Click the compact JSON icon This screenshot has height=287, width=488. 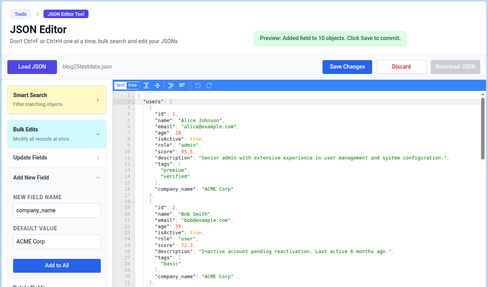pos(182,86)
